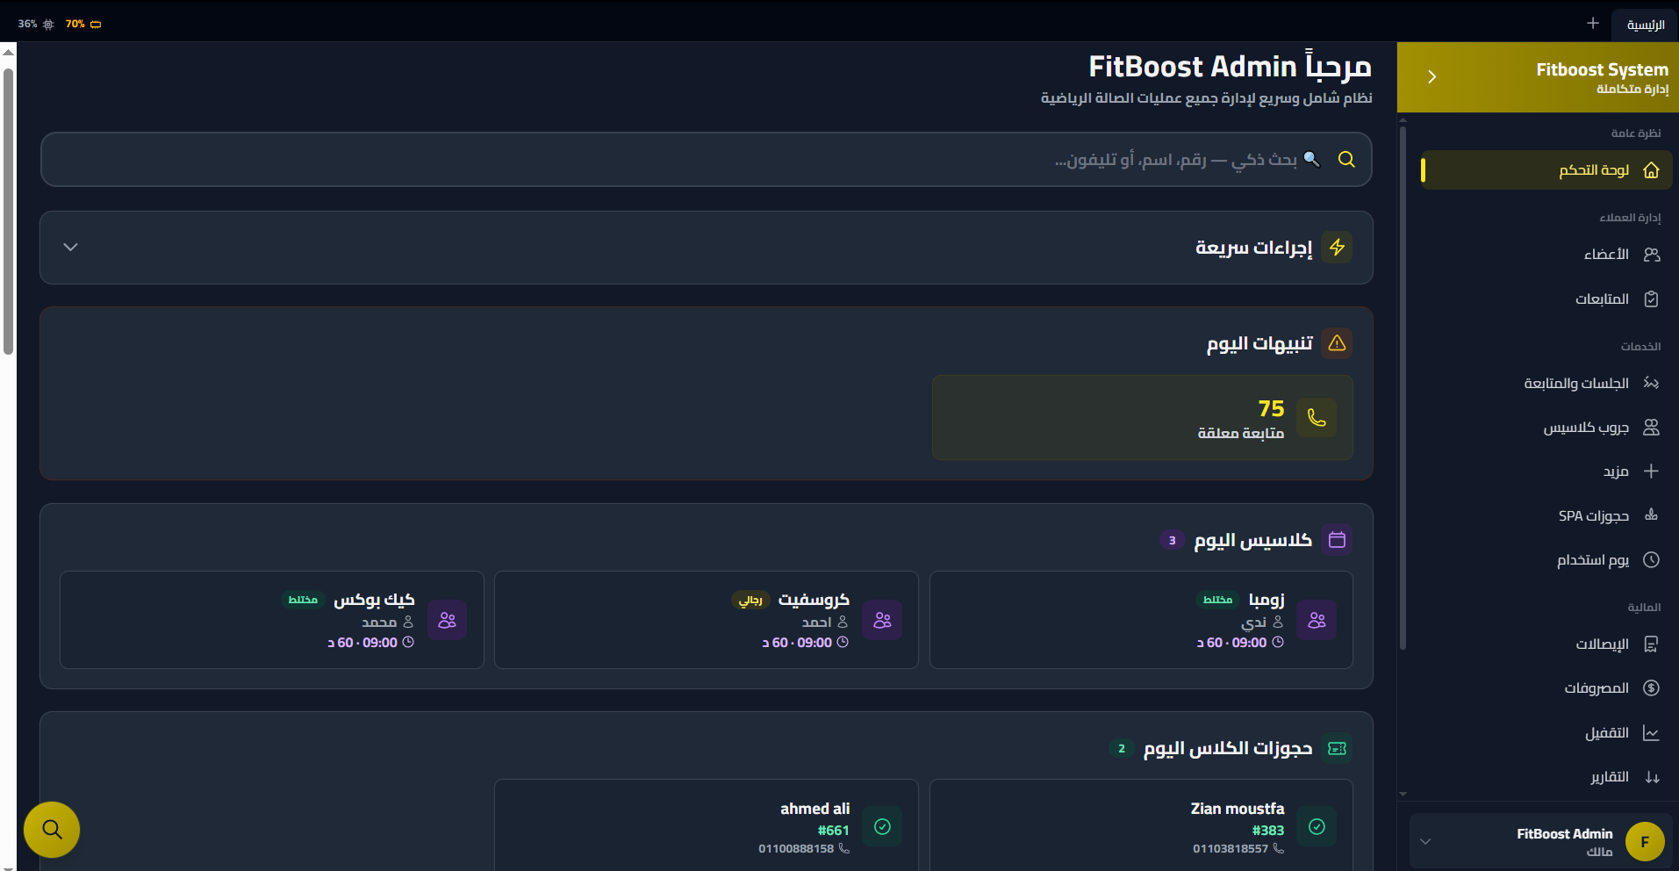Click the check icon on ahmed ali booking

click(x=882, y=826)
